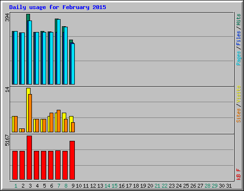Select green day 7 on the date axis
The image size is (244, 191).
59,186
